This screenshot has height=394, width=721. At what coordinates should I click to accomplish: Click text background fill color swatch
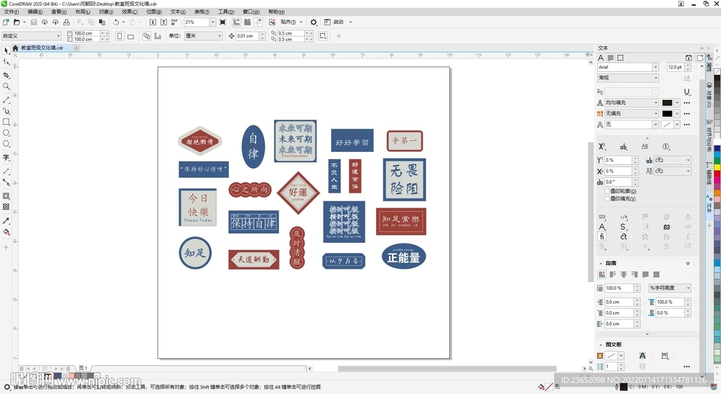click(x=667, y=113)
